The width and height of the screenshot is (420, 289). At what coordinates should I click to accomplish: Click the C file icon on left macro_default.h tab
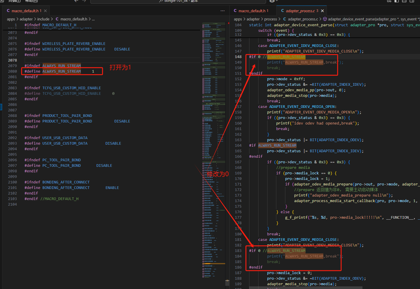coord(8,11)
